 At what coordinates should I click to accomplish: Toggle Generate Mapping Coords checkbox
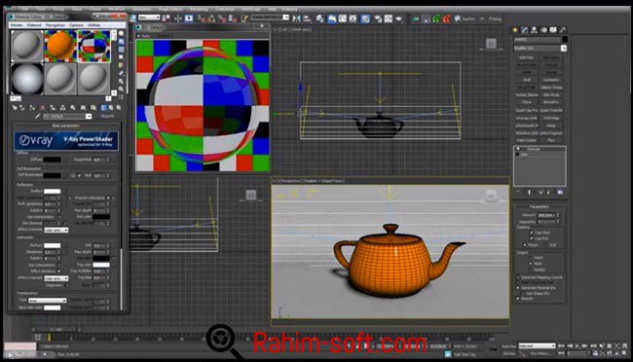tap(518, 277)
